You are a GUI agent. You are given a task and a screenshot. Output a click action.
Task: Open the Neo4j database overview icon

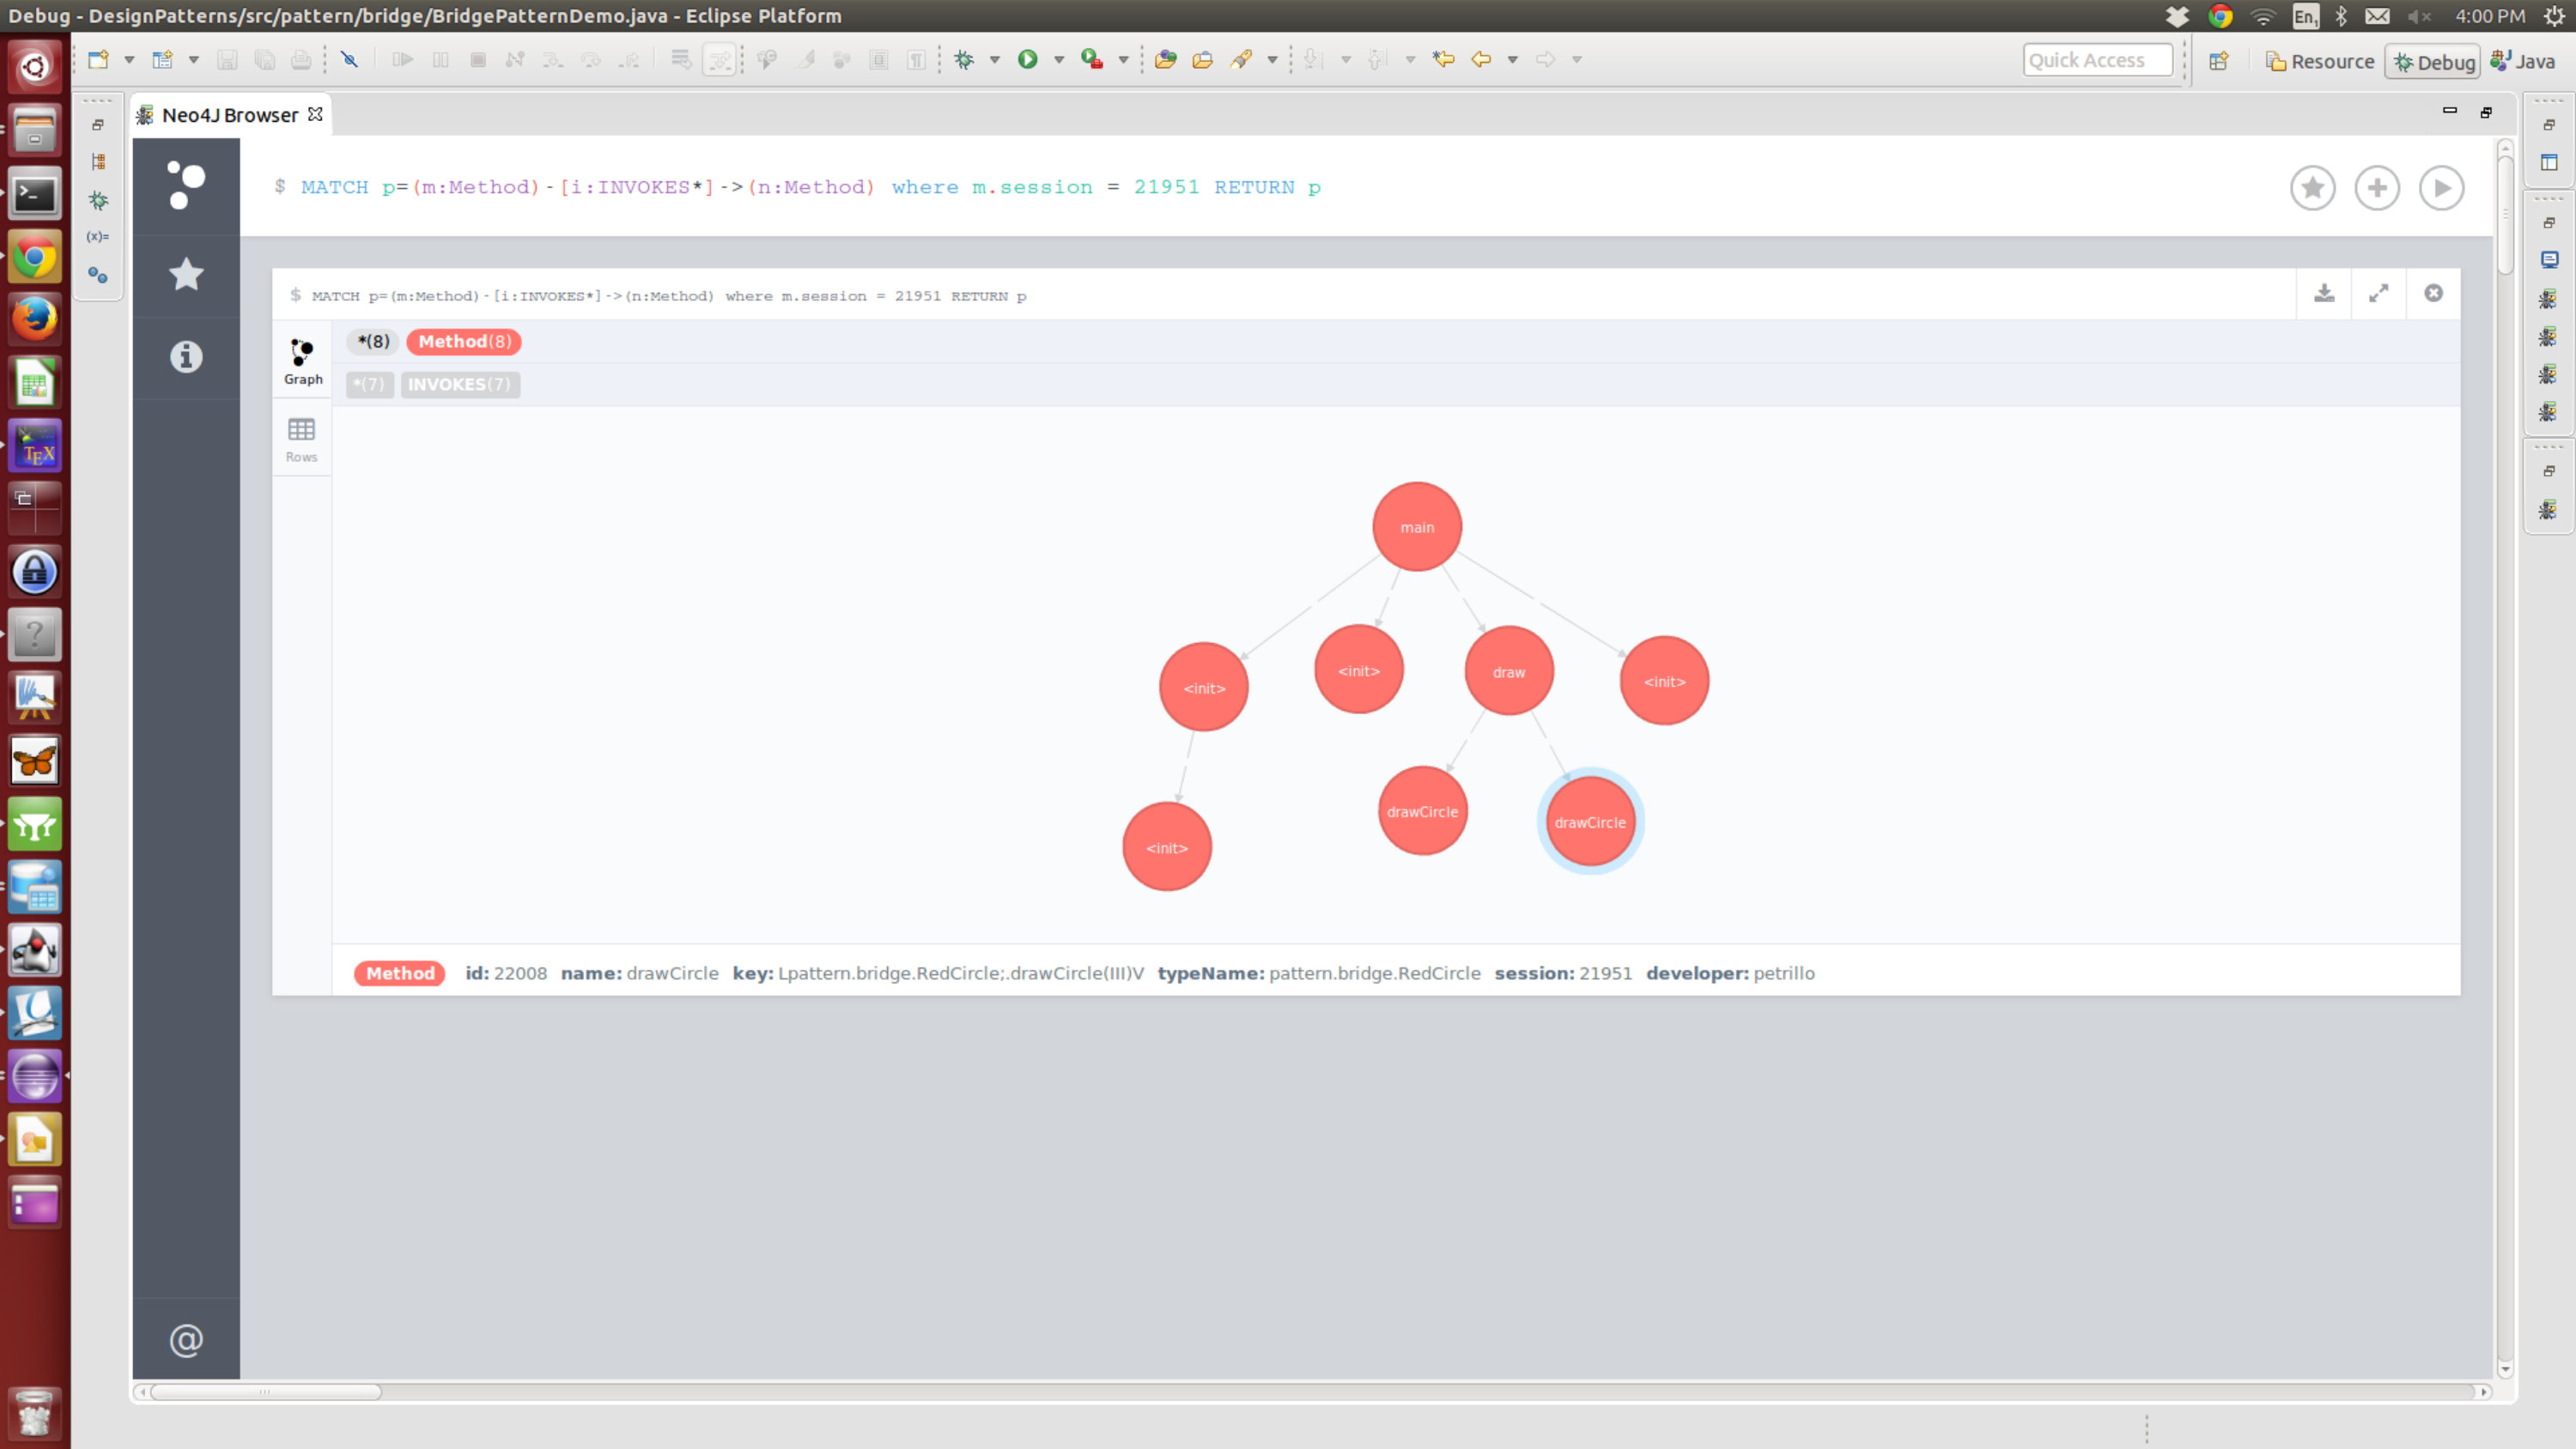coord(186,186)
